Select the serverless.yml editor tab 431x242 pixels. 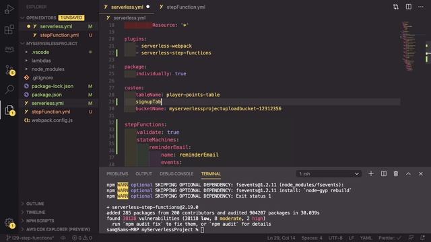click(x=127, y=7)
